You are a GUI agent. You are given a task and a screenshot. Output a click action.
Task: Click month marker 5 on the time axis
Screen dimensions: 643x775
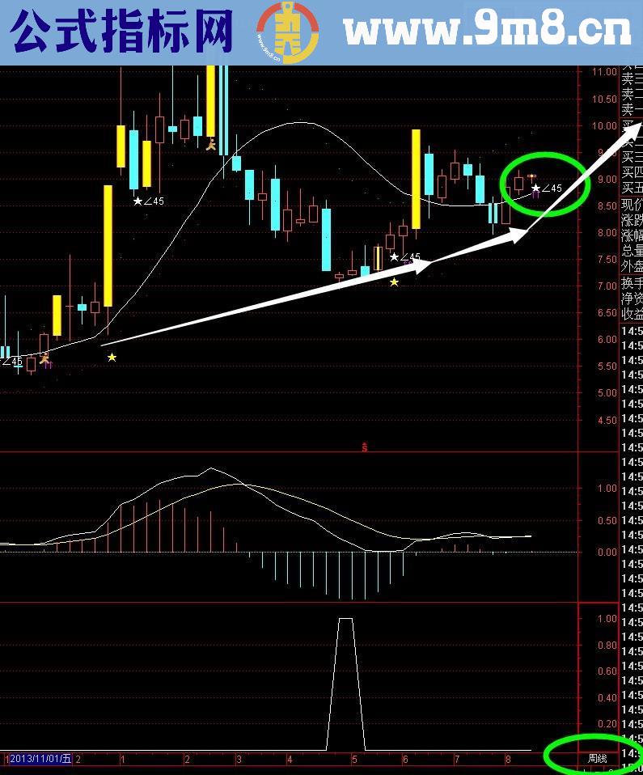click(x=353, y=760)
